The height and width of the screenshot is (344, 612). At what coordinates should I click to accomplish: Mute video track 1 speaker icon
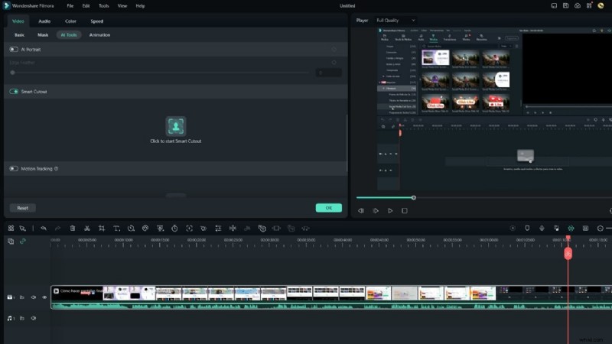(34, 297)
